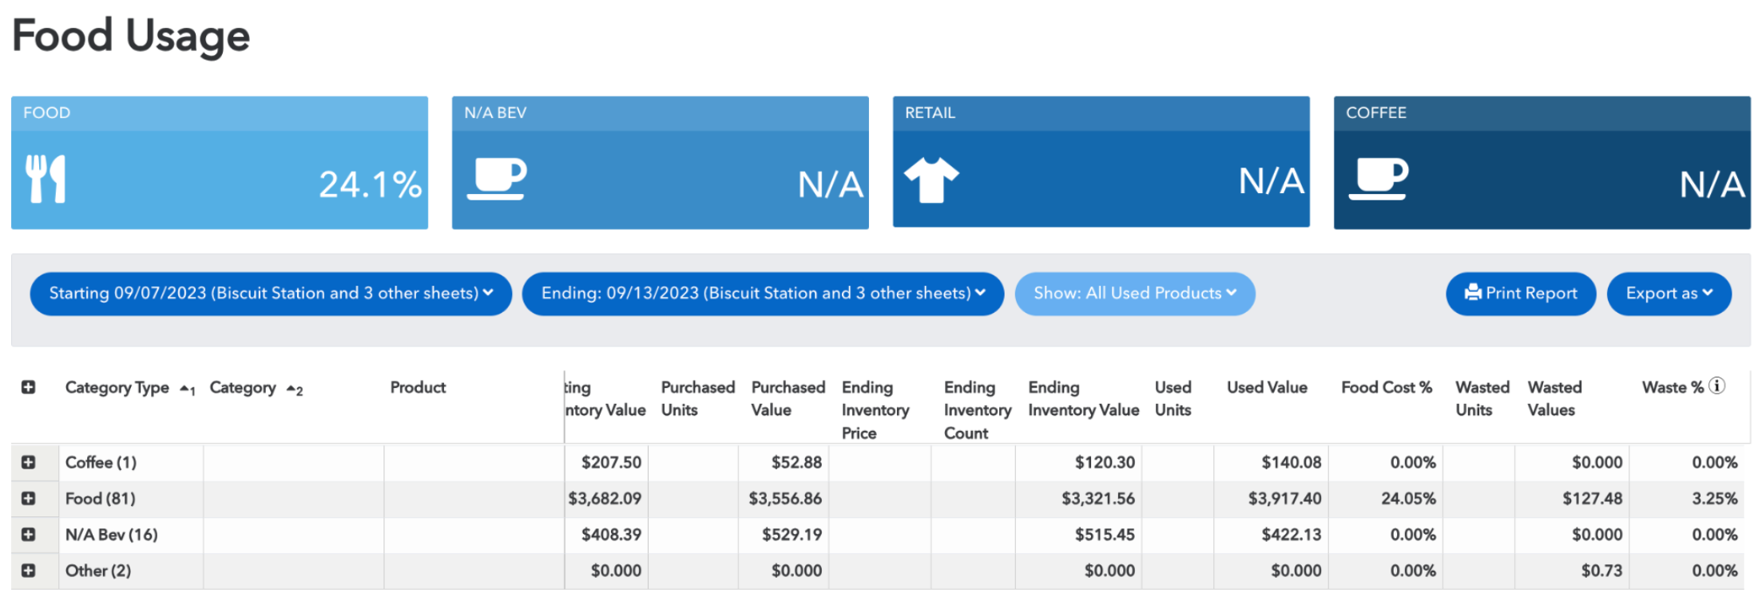Screen dimensions: 1762x597
Task: Open the Starting 09/07/2023 date dropdown
Action: coord(271,294)
